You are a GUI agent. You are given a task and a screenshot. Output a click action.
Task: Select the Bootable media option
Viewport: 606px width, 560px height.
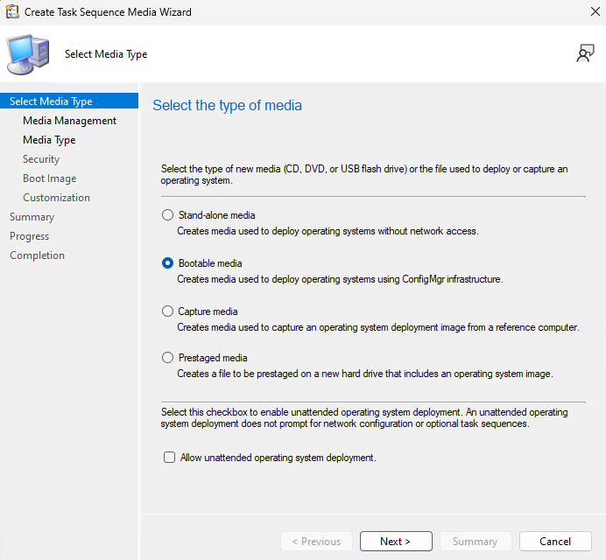[x=168, y=263]
